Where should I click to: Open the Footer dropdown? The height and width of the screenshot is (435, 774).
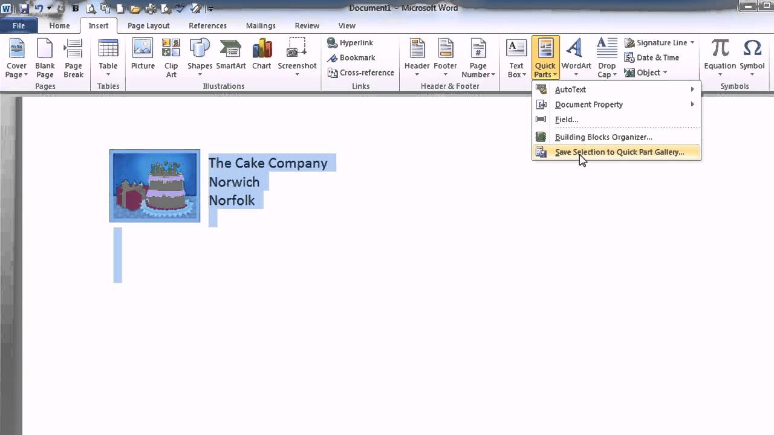[445, 58]
